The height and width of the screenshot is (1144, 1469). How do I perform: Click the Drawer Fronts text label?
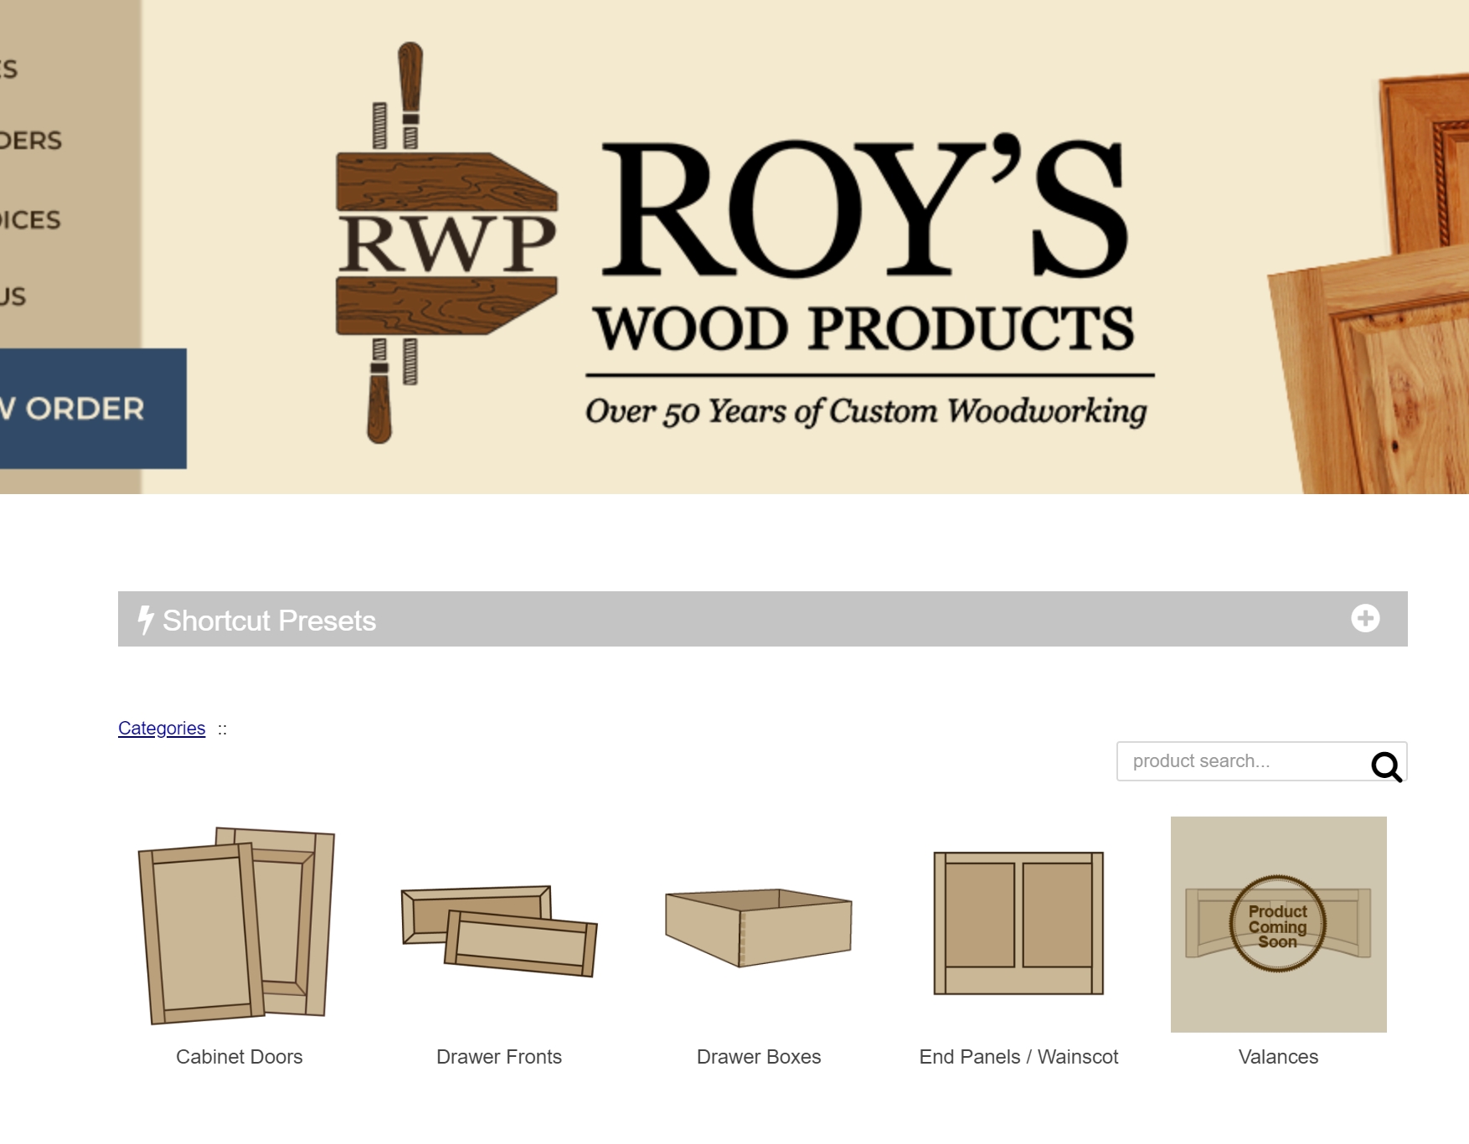click(499, 1057)
